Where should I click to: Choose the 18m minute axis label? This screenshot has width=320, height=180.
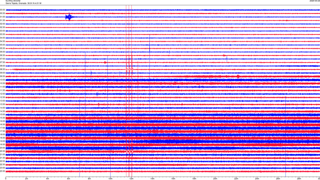pyautogui.click(x=194, y=179)
